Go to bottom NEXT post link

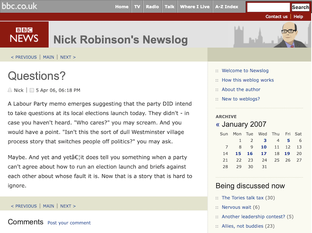click(68, 206)
